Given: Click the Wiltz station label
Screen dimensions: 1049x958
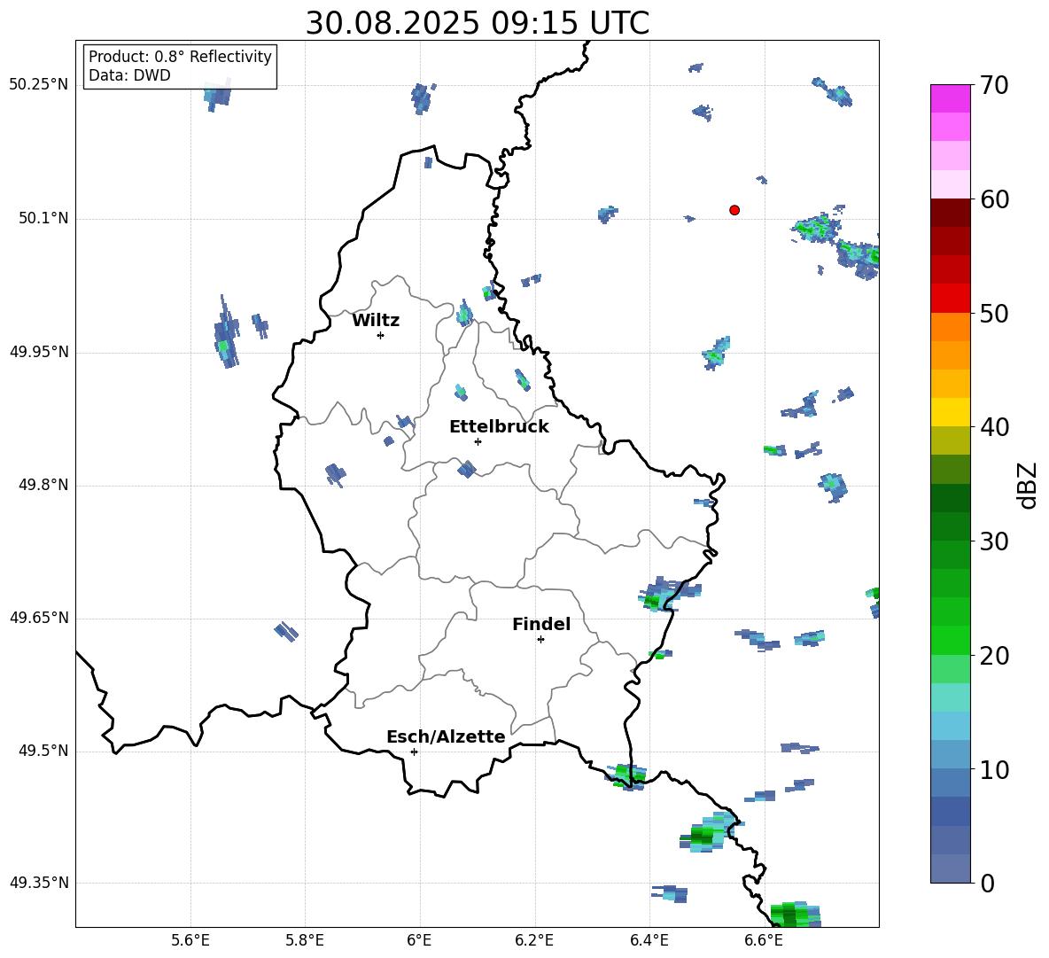Looking at the screenshot, I should [x=376, y=321].
